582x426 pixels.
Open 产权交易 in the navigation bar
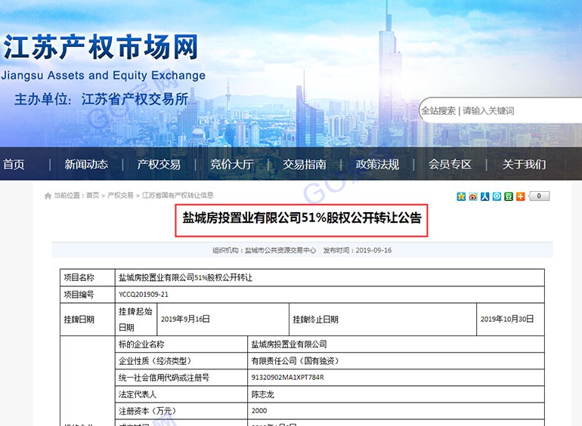(159, 164)
